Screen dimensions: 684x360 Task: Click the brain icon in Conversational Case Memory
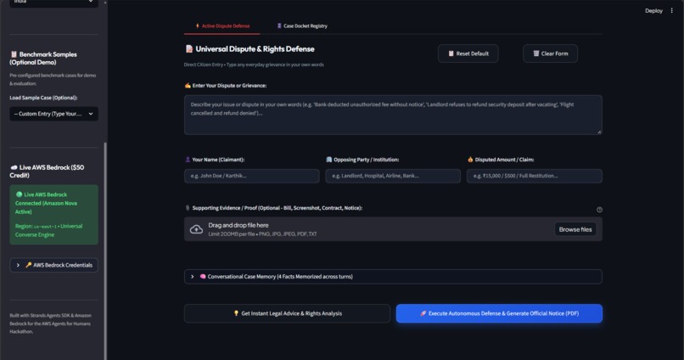tap(203, 277)
